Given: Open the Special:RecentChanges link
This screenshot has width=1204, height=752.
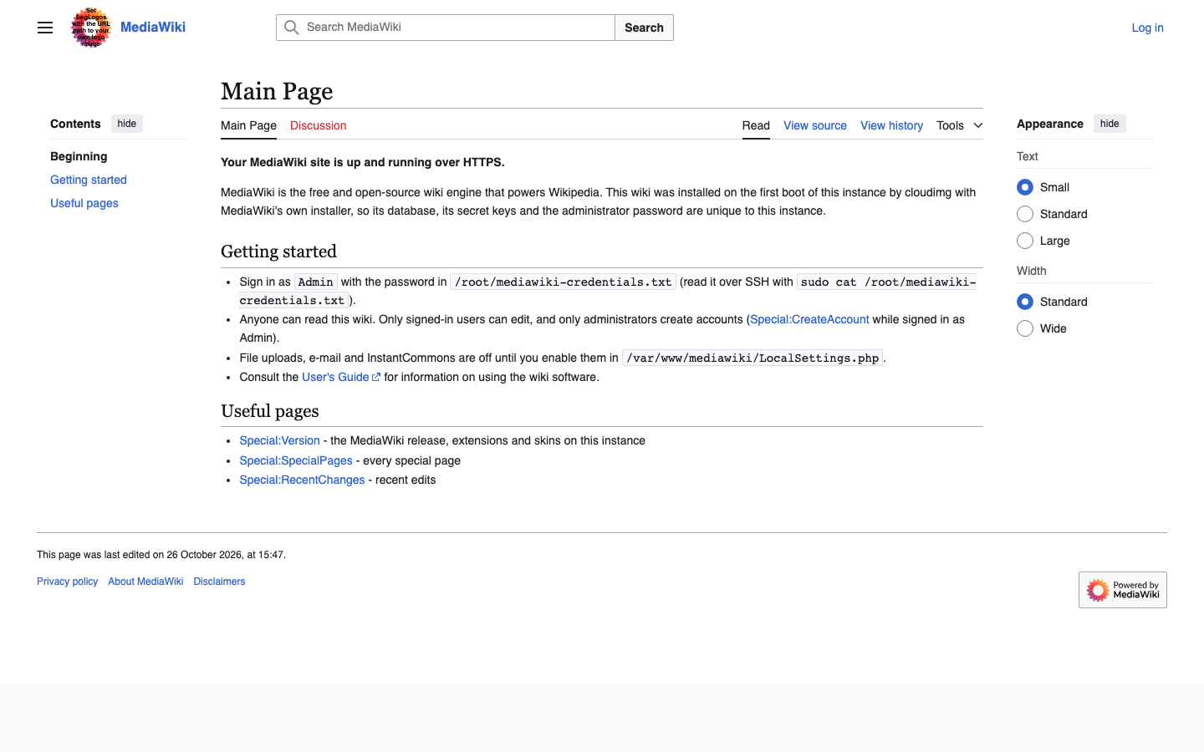Looking at the screenshot, I should pos(302,480).
